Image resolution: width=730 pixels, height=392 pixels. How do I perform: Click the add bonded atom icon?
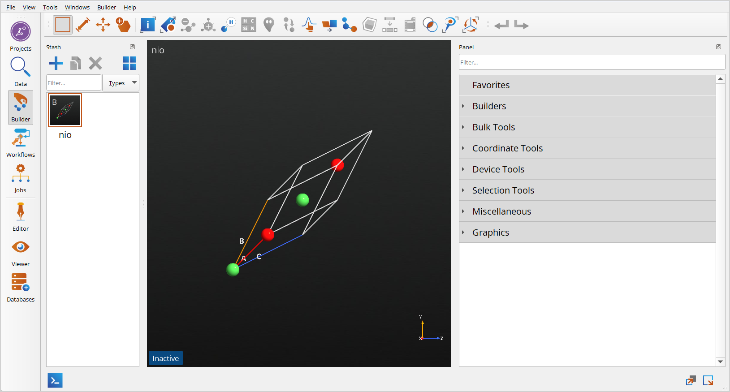coord(208,25)
